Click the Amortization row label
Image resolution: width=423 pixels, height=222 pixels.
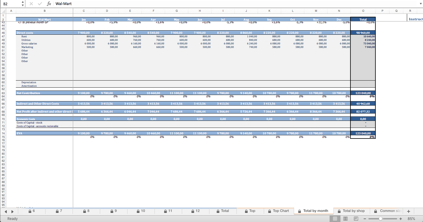[x=29, y=86]
